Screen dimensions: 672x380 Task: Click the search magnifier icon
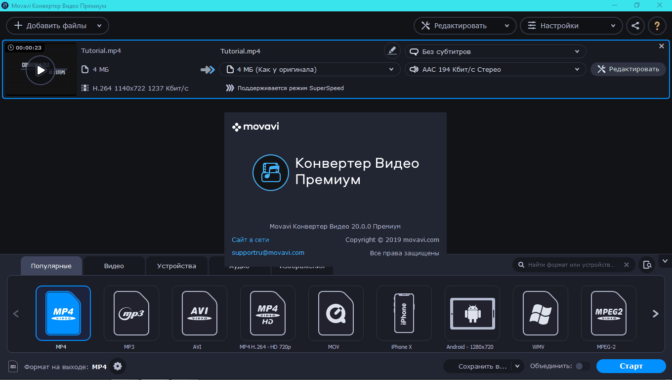[x=521, y=265]
